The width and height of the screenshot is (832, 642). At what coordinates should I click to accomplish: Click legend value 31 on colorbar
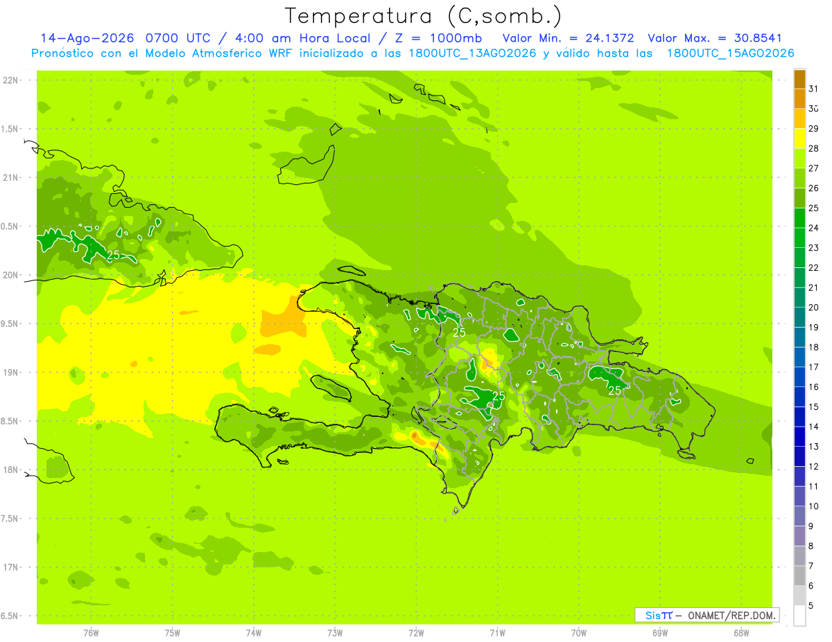[813, 89]
